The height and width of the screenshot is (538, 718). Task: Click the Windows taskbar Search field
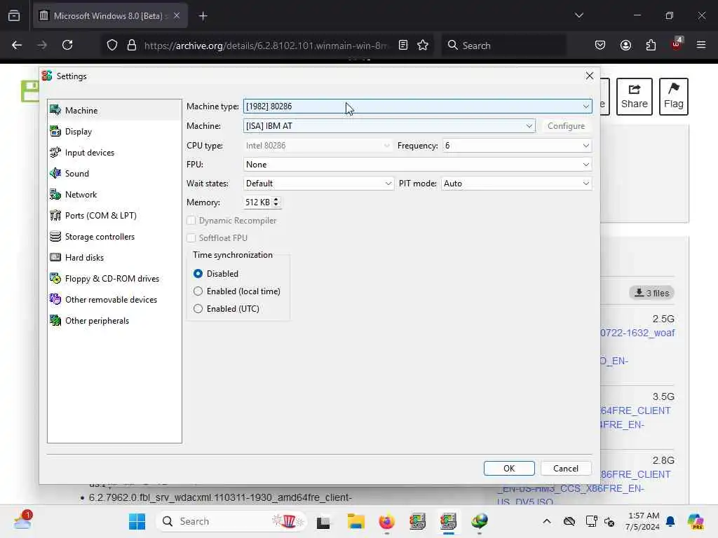pos(231,521)
